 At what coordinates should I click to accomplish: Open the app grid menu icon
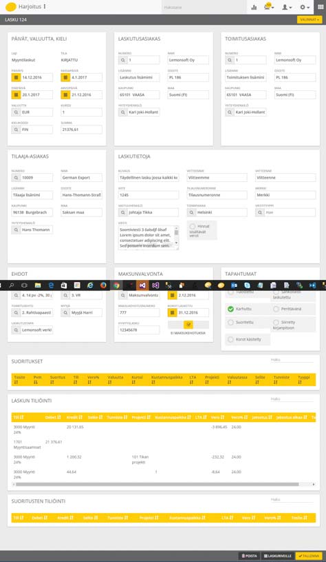pos(320,7)
